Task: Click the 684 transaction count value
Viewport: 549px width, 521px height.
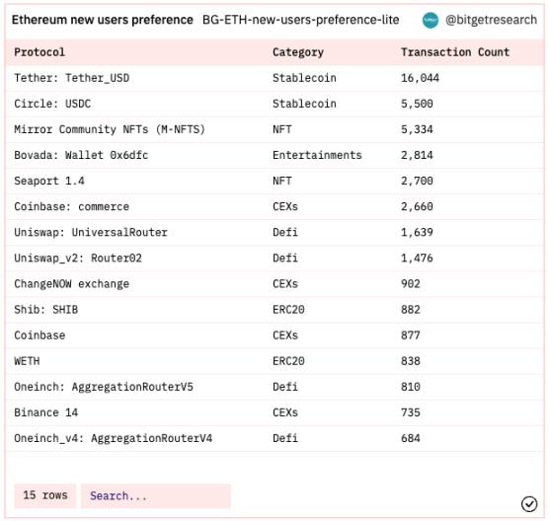Action: pos(411,438)
